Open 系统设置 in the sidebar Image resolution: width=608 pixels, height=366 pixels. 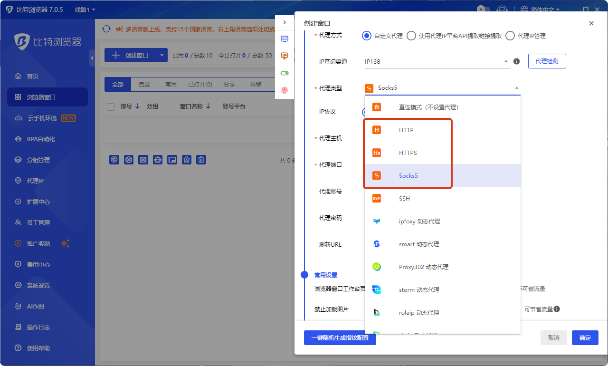[47, 285]
